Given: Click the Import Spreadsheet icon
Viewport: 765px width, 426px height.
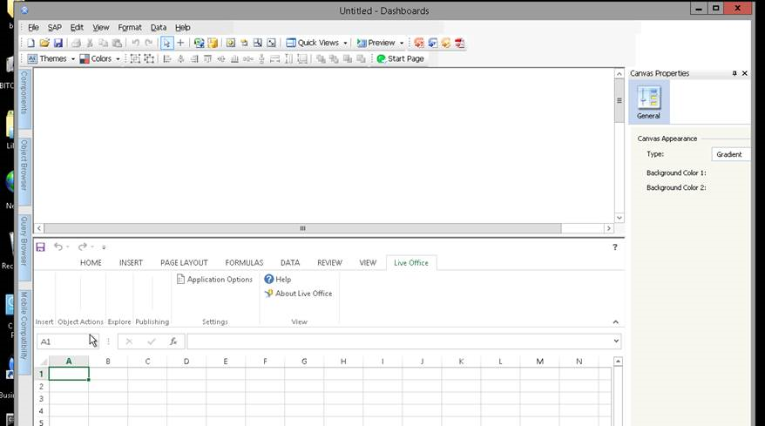Looking at the screenshot, I should coord(199,43).
